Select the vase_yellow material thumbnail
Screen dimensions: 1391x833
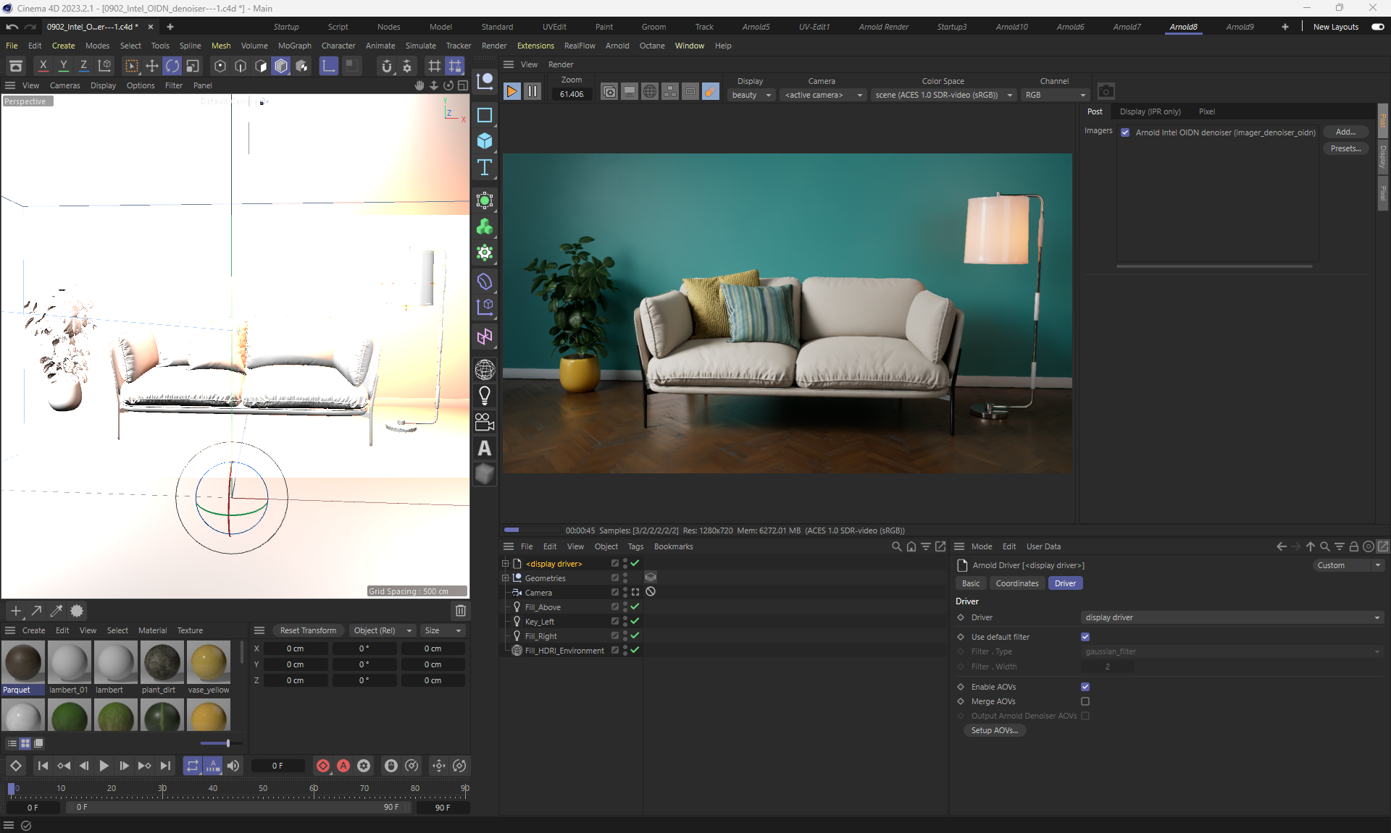[x=209, y=663]
